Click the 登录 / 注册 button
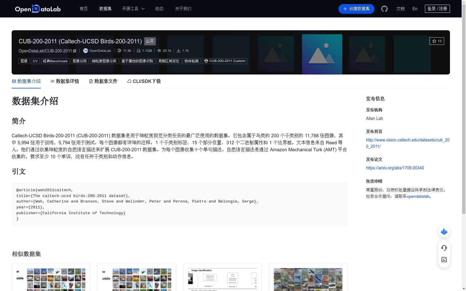Screen dimensions: 466x291 tap(437, 9)
